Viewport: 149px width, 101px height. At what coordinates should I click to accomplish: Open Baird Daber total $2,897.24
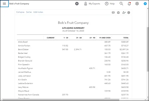(x=124, y=49)
